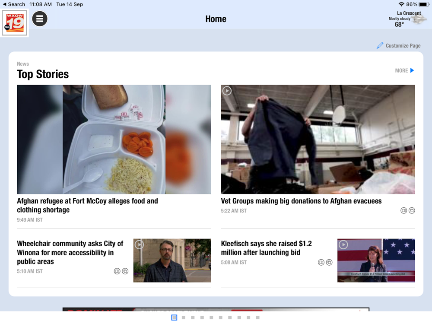Viewport: 432px width, 324px height.
Task: Click video icon beside Kleefisch story
Action: click(321, 262)
